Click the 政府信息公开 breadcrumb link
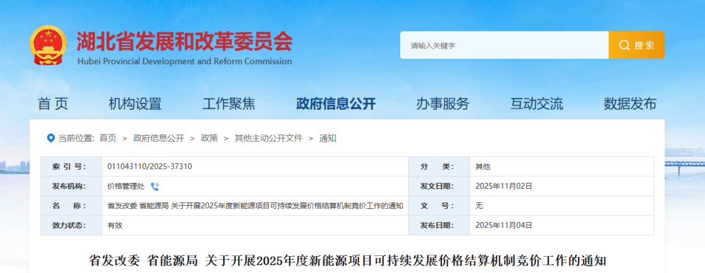705x273 pixels. tap(159, 138)
